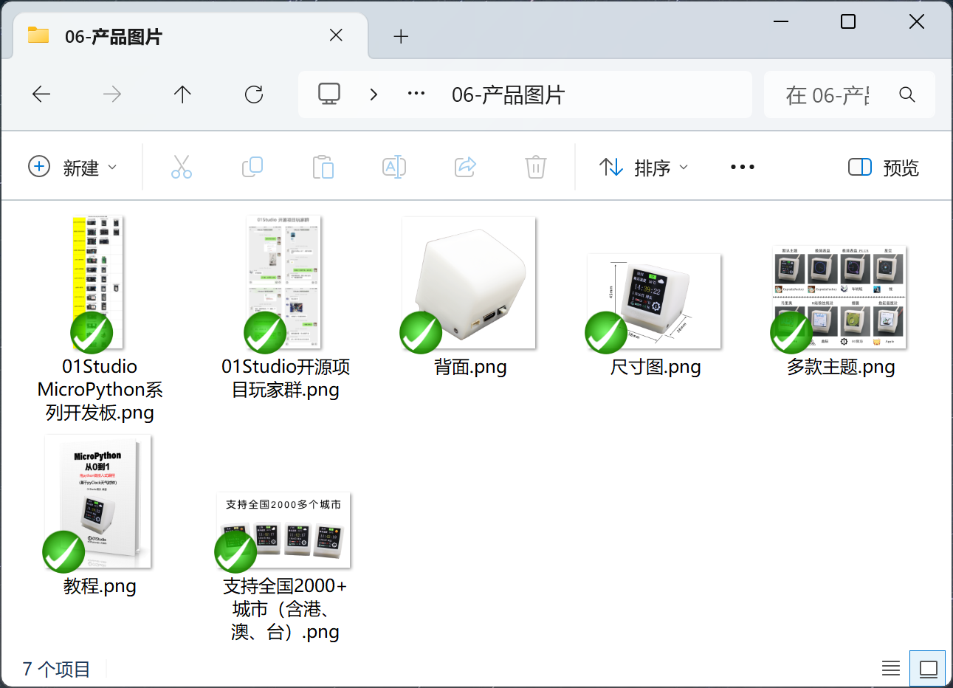
Task: Open the 新建 dropdown menu
Action: tap(72, 168)
